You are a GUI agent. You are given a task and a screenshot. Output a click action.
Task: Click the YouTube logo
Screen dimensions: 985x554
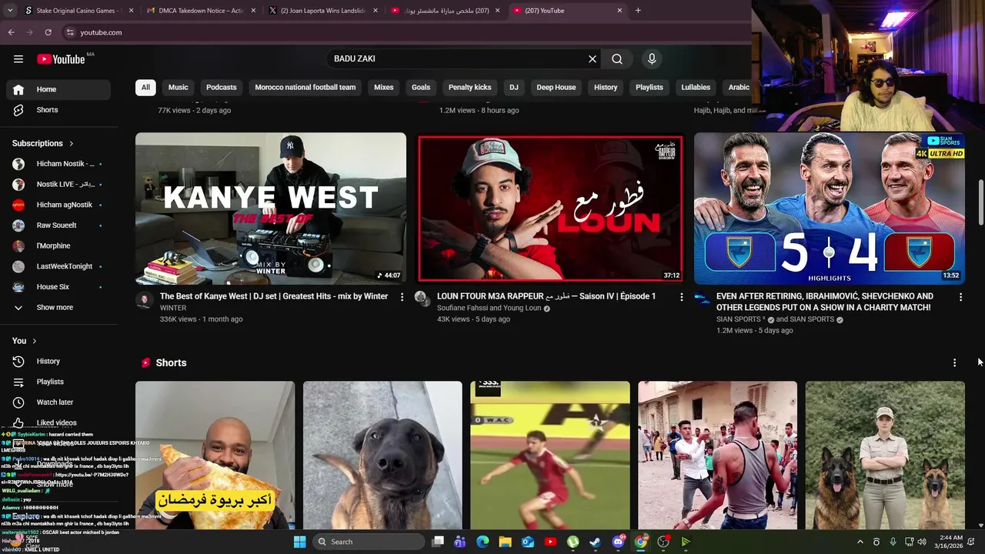[x=61, y=59]
